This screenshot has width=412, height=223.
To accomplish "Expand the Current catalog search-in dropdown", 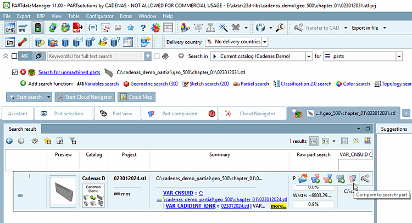I will (309, 56).
